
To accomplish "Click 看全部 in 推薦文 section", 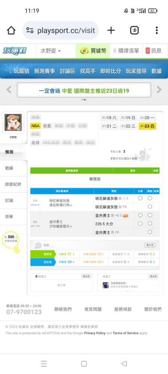I will 153,276.
